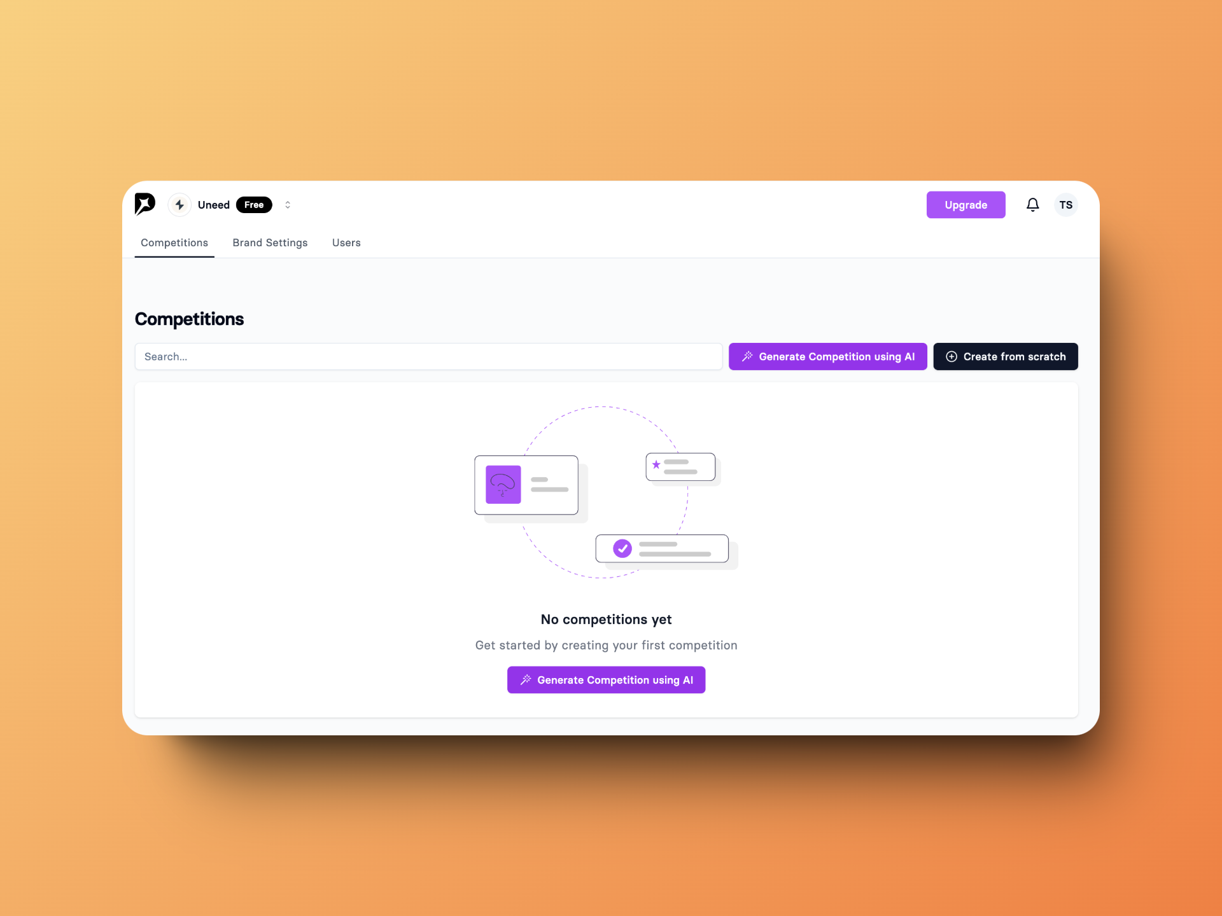Click the Podia bird logo icon

[x=145, y=205]
